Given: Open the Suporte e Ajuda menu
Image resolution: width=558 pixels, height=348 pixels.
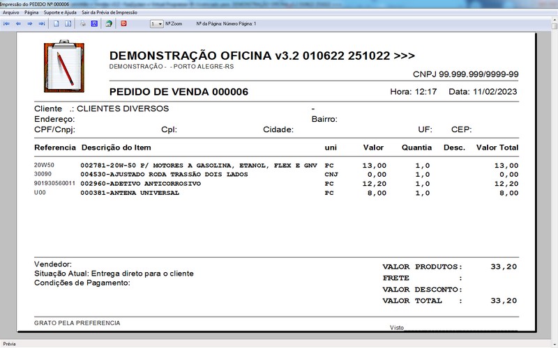Looking at the screenshot, I should click(60, 13).
